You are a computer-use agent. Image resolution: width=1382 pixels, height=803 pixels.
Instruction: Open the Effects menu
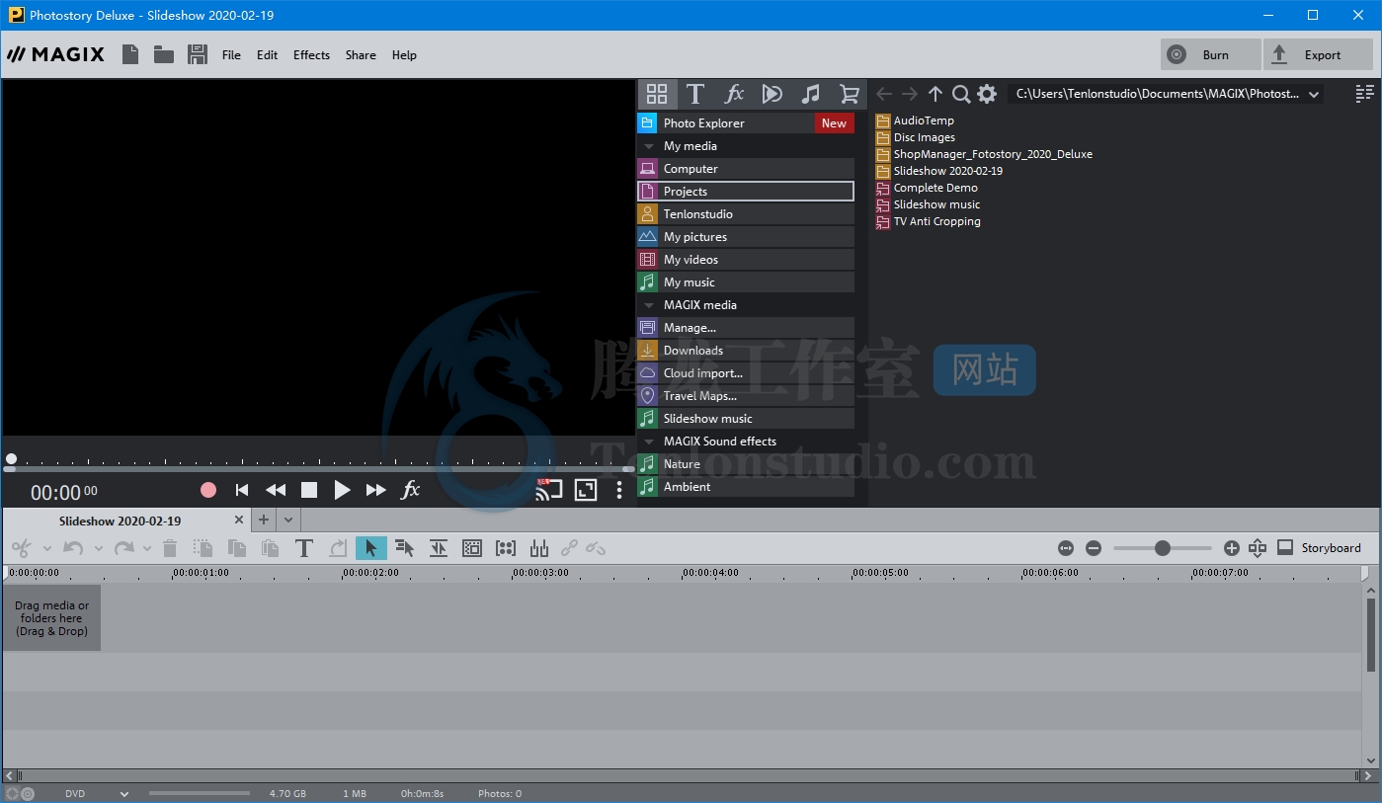311,55
